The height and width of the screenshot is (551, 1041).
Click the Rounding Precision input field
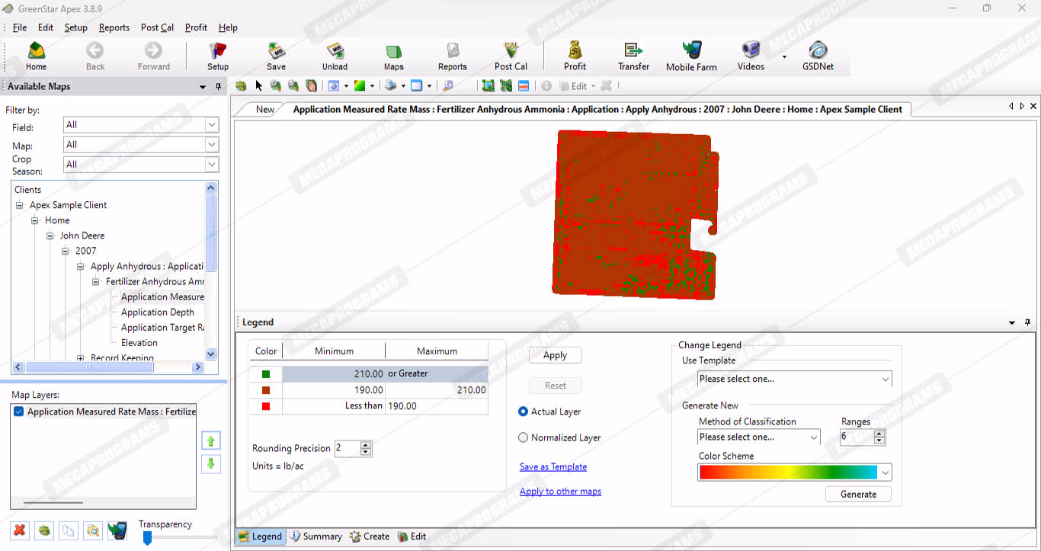348,448
